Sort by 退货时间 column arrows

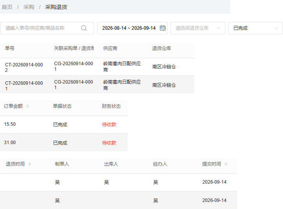point(30,164)
